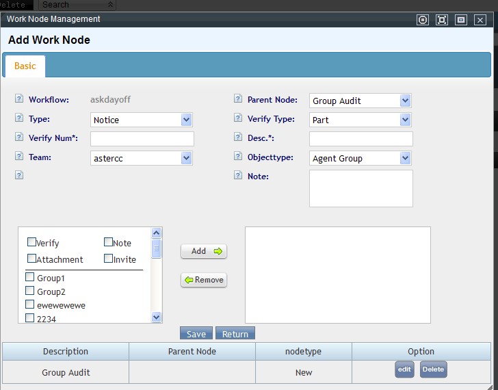Click help icon beside Objecttype
498x390 pixels.
(238, 157)
